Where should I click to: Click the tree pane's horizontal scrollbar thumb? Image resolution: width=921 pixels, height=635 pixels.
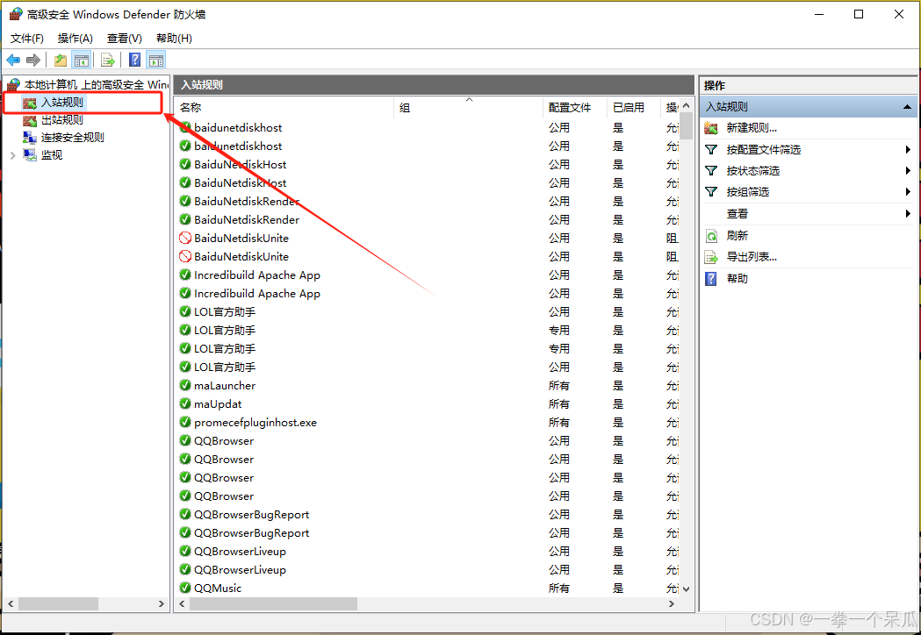click(x=58, y=604)
